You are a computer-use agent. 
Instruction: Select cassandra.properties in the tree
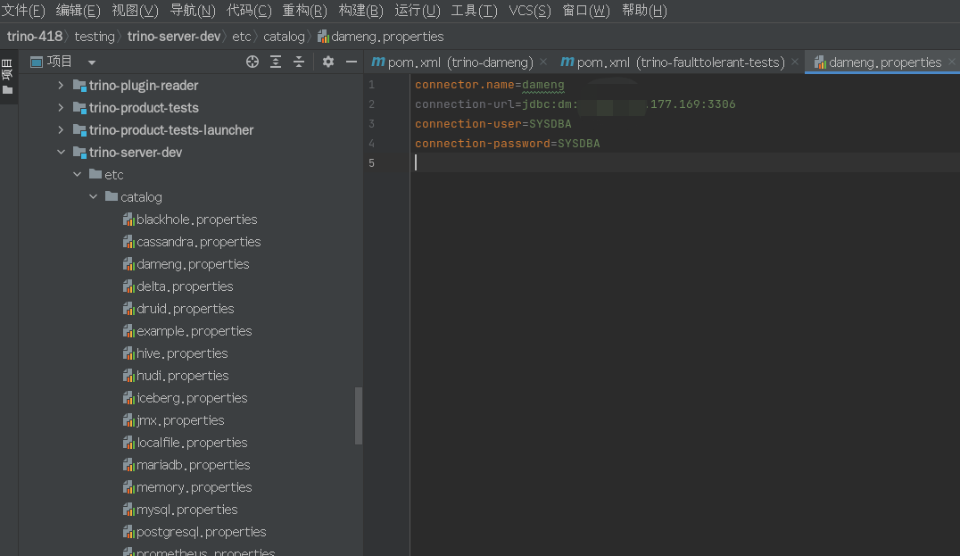(198, 242)
